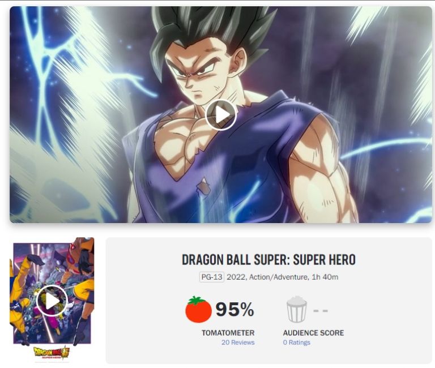The height and width of the screenshot is (368, 435).
Task: Click the Action/Adventure genre text
Action: (278, 277)
